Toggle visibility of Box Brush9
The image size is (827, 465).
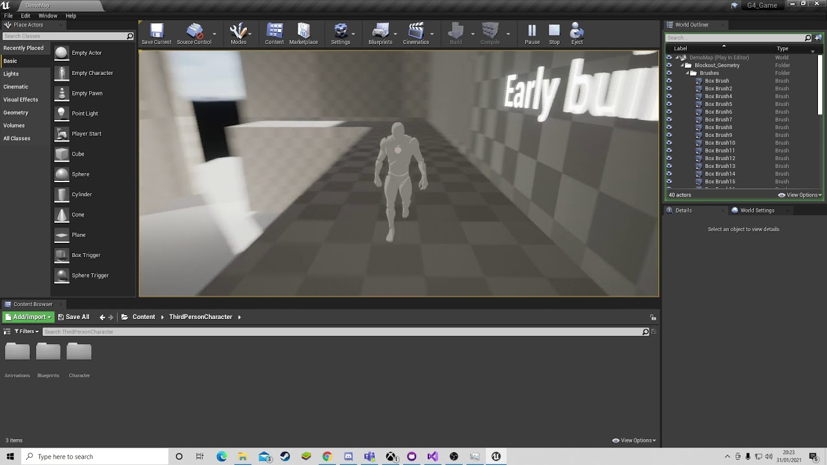pyautogui.click(x=669, y=135)
